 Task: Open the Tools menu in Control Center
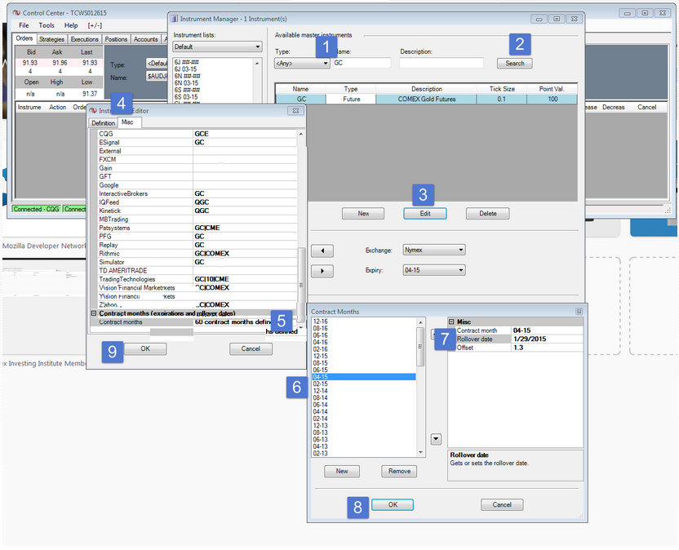click(47, 25)
